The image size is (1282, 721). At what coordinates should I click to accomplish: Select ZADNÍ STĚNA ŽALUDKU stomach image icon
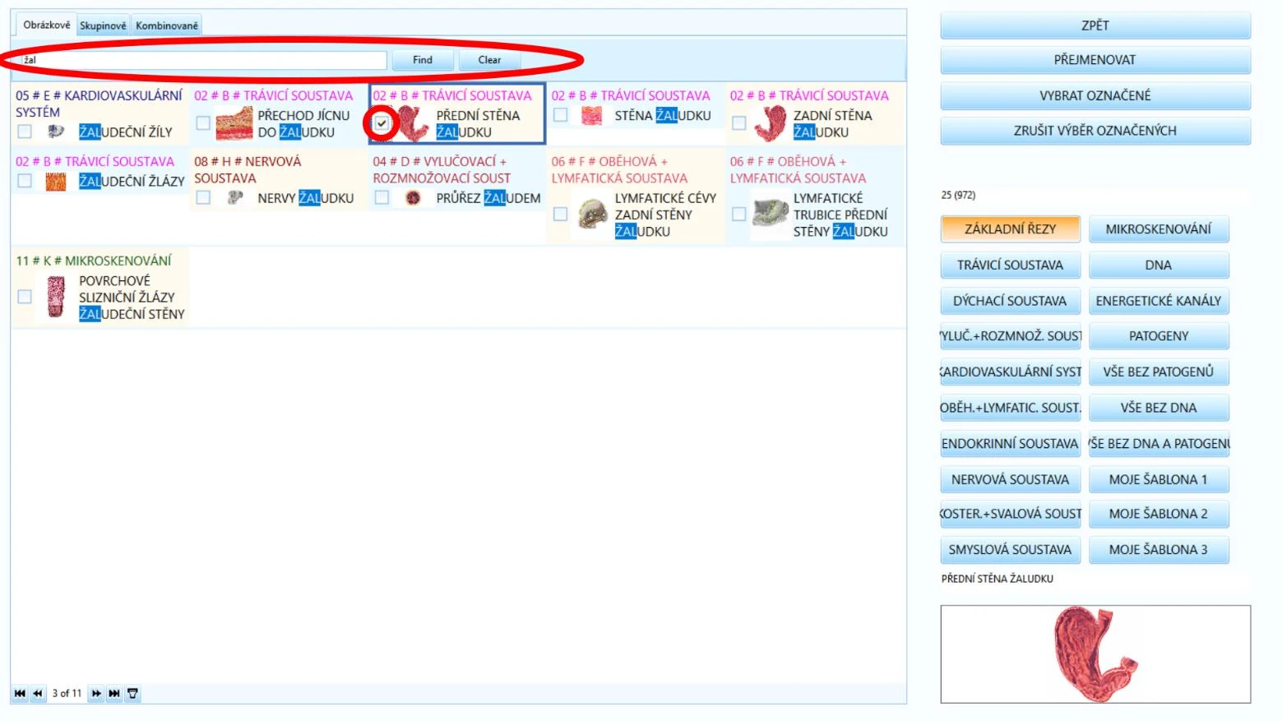771,124
